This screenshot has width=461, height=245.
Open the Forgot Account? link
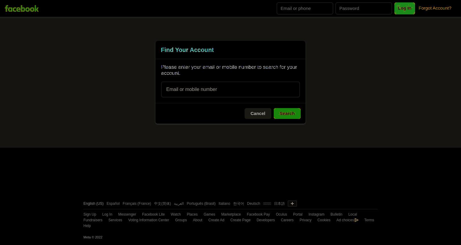coord(435,8)
